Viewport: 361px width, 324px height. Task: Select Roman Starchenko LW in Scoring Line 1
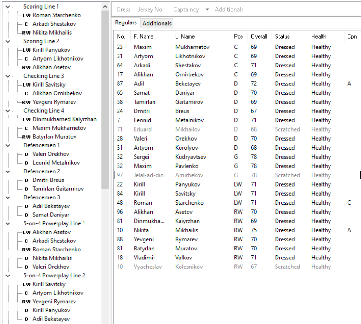click(x=57, y=15)
